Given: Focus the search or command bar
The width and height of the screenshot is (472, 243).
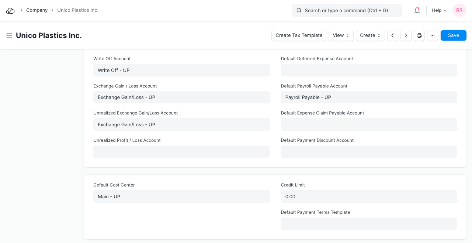Looking at the screenshot, I should tap(347, 11).
